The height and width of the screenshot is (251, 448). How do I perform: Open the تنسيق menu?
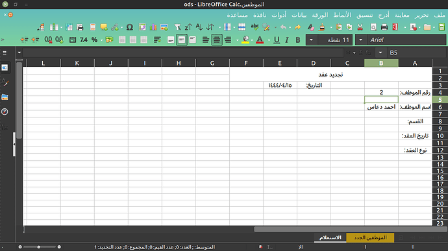tap(365, 15)
